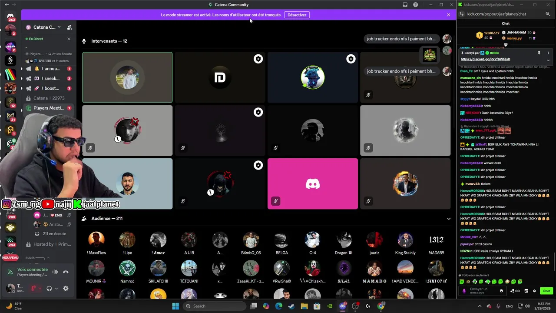The image size is (556, 313).
Task: Select the pink Discord logo speaker tile
Action: point(313,183)
